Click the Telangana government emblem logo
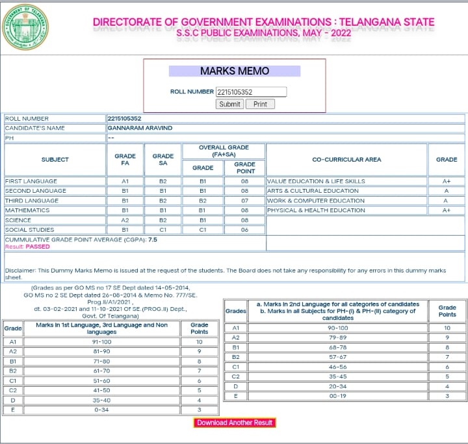 (25, 27)
